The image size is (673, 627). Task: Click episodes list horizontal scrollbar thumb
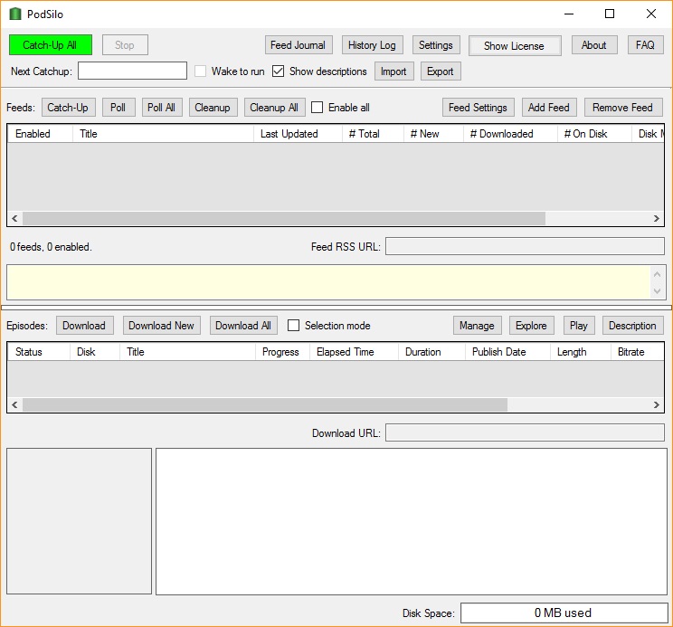click(x=265, y=404)
